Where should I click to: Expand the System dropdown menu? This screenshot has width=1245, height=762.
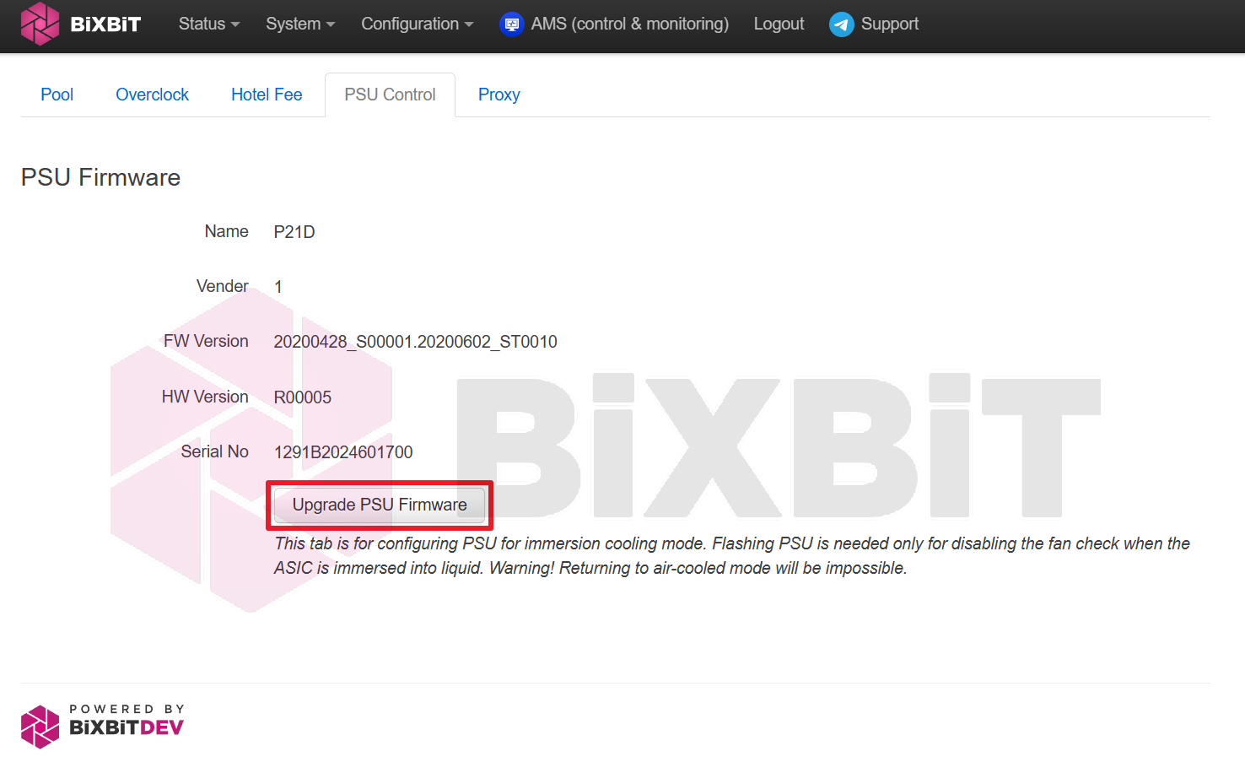[300, 24]
